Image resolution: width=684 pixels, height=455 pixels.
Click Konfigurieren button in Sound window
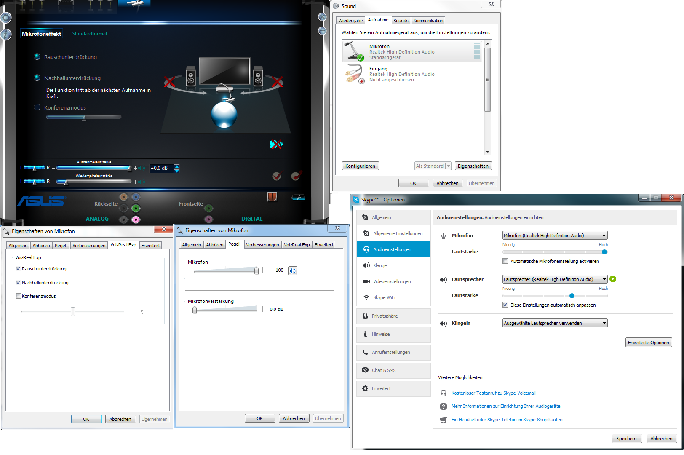360,166
